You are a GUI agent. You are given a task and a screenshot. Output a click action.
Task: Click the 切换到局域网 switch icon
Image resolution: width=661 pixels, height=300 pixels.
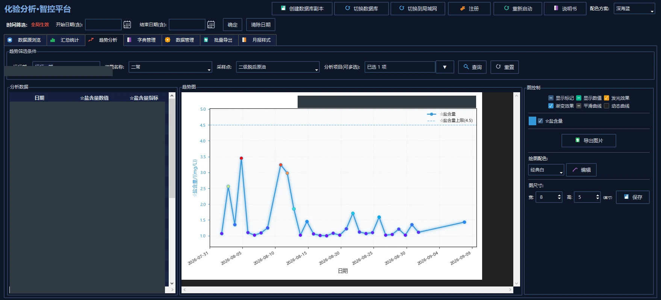pyautogui.click(x=402, y=8)
